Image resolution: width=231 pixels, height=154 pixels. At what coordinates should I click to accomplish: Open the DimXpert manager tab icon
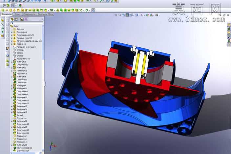[26, 19]
